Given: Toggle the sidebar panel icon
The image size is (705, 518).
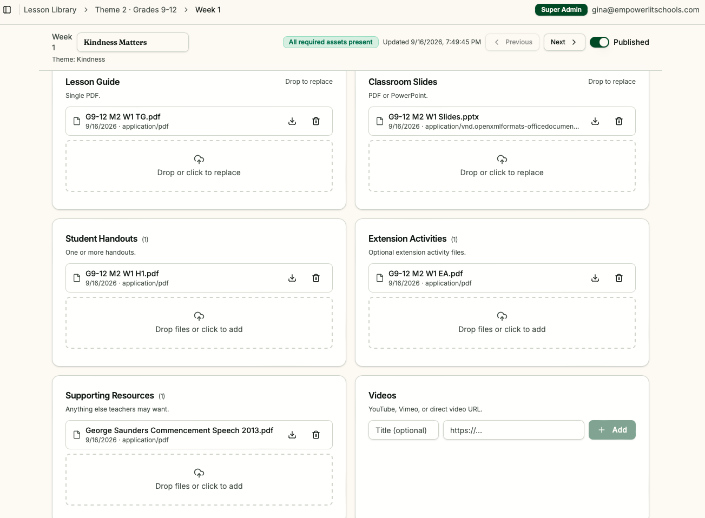Looking at the screenshot, I should 7,10.
